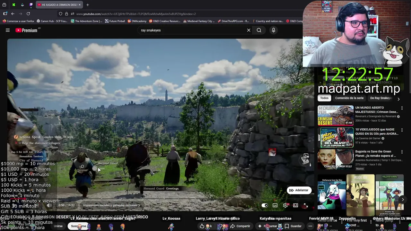Open the '10 VIDEOJUEGOS que NADIE QUISO' thumbnail
The image size is (411, 231).
click(336, 137)
